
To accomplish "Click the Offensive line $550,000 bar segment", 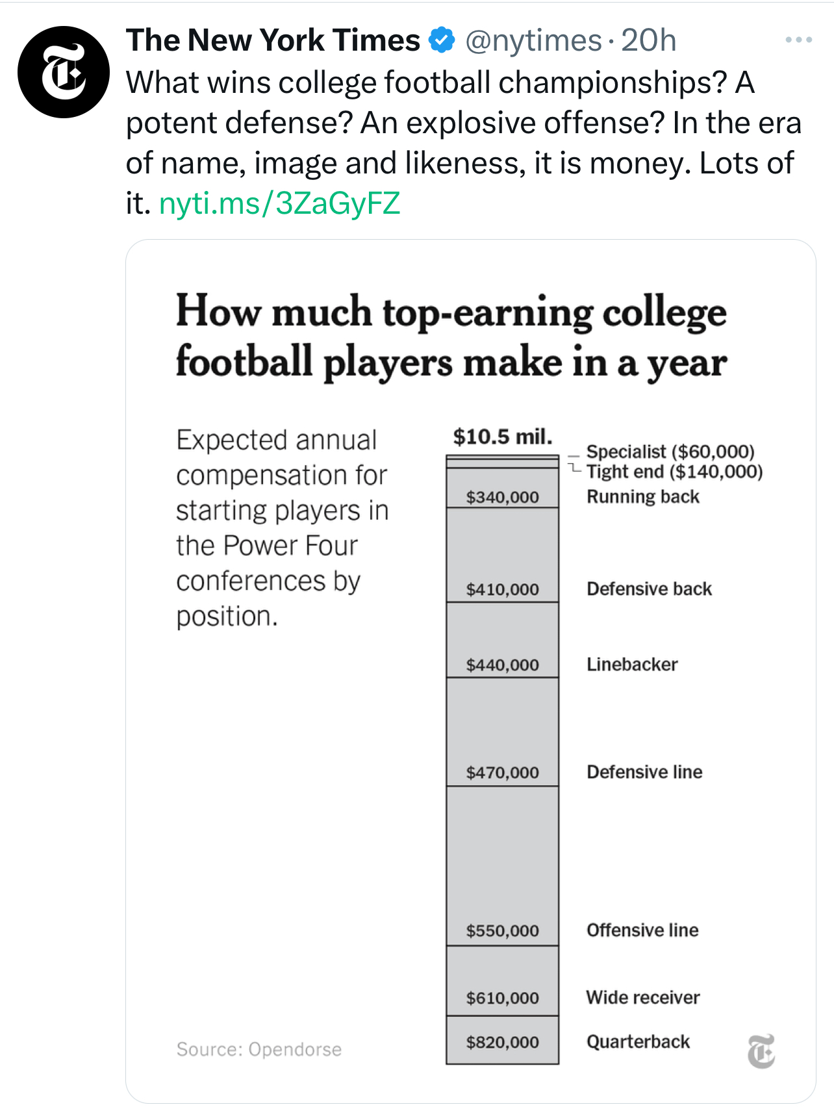I will (x=502, y=866).
